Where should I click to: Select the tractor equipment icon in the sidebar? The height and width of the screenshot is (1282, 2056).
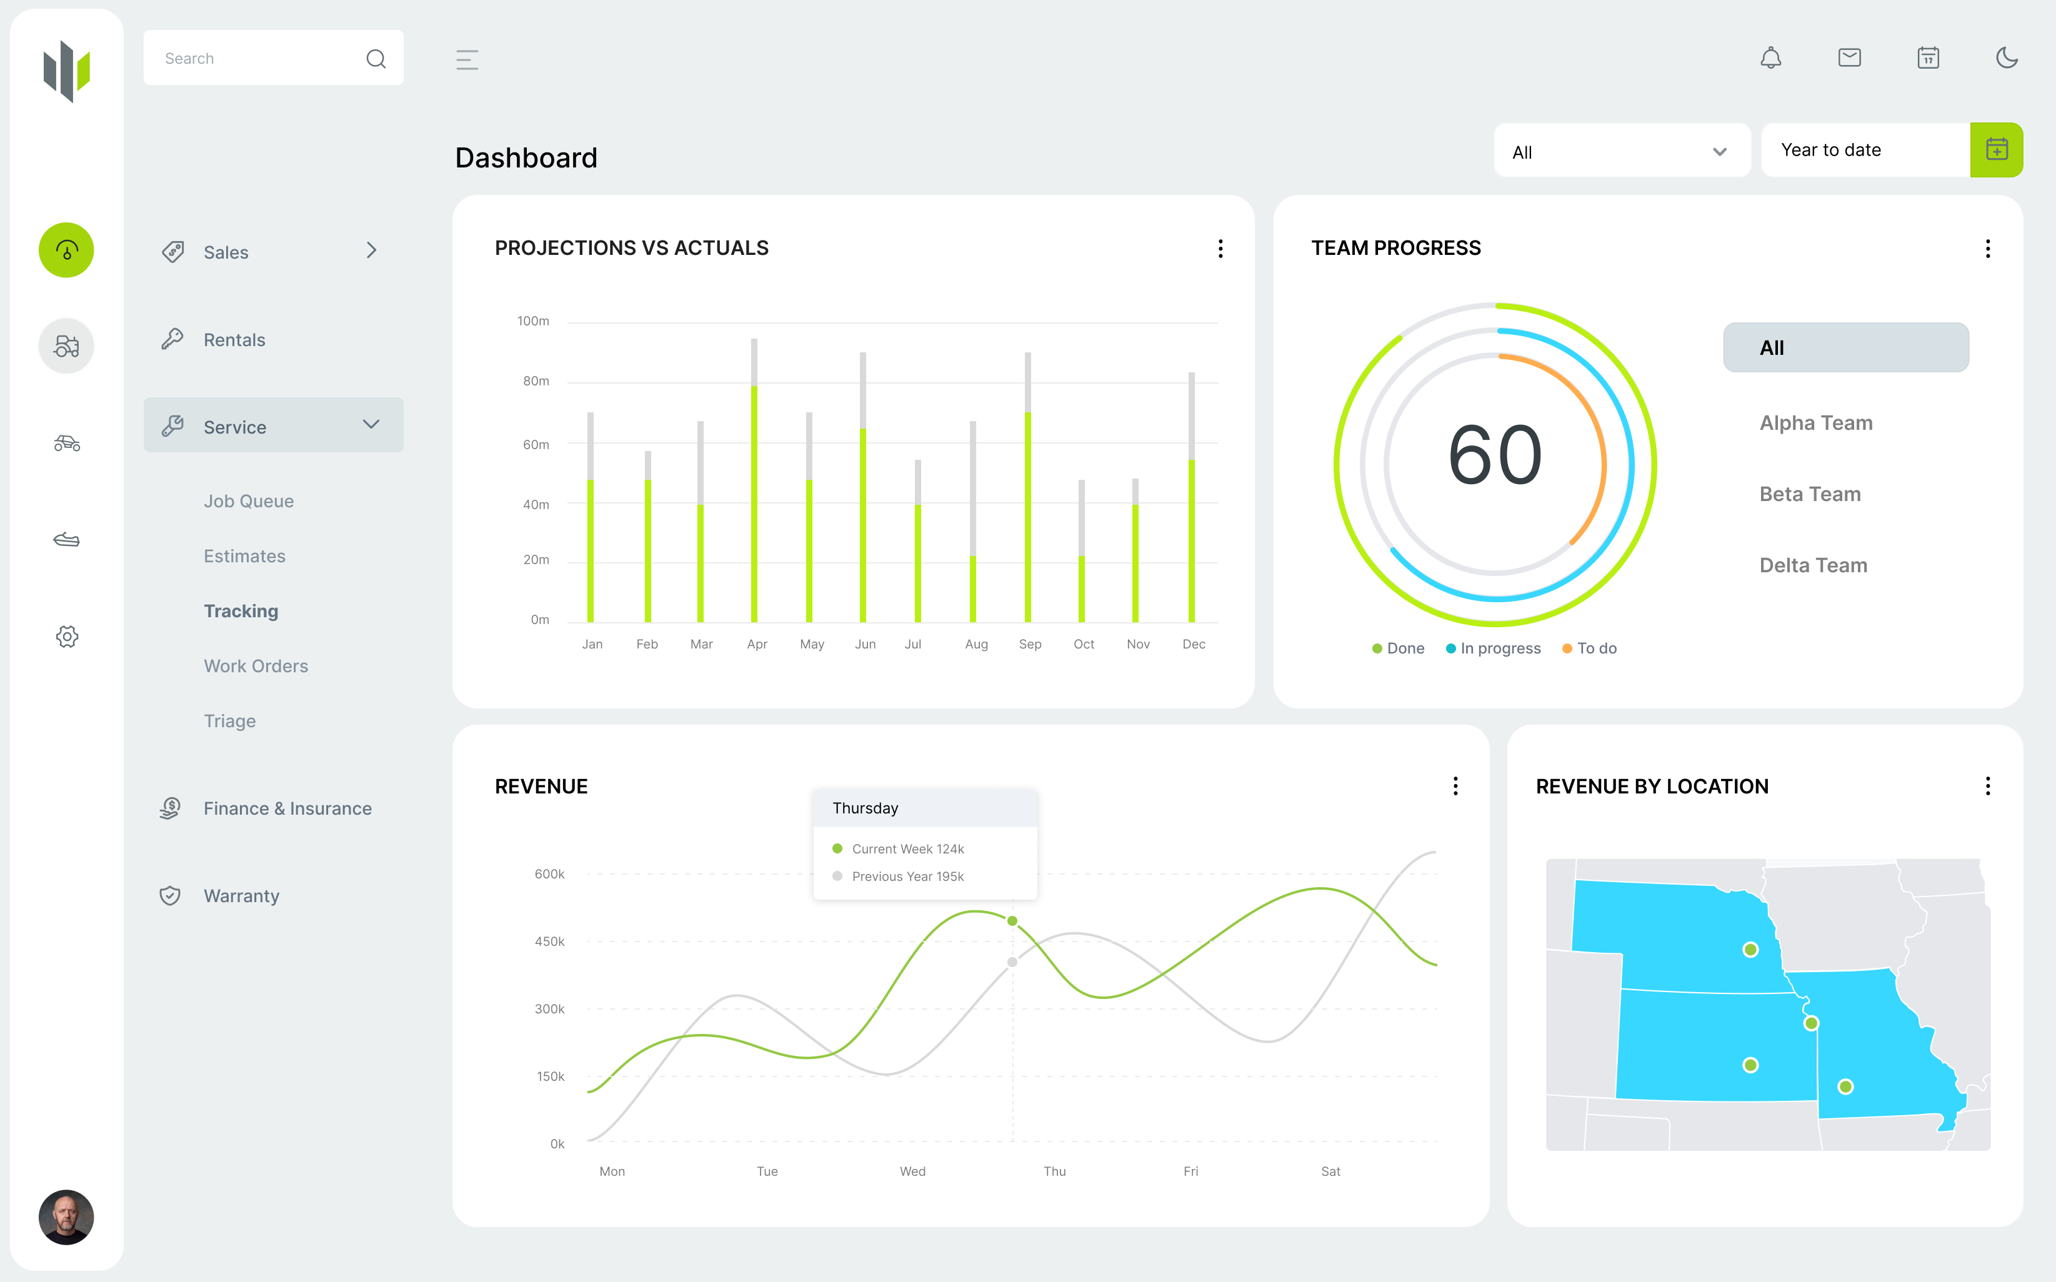pos(66,346)
